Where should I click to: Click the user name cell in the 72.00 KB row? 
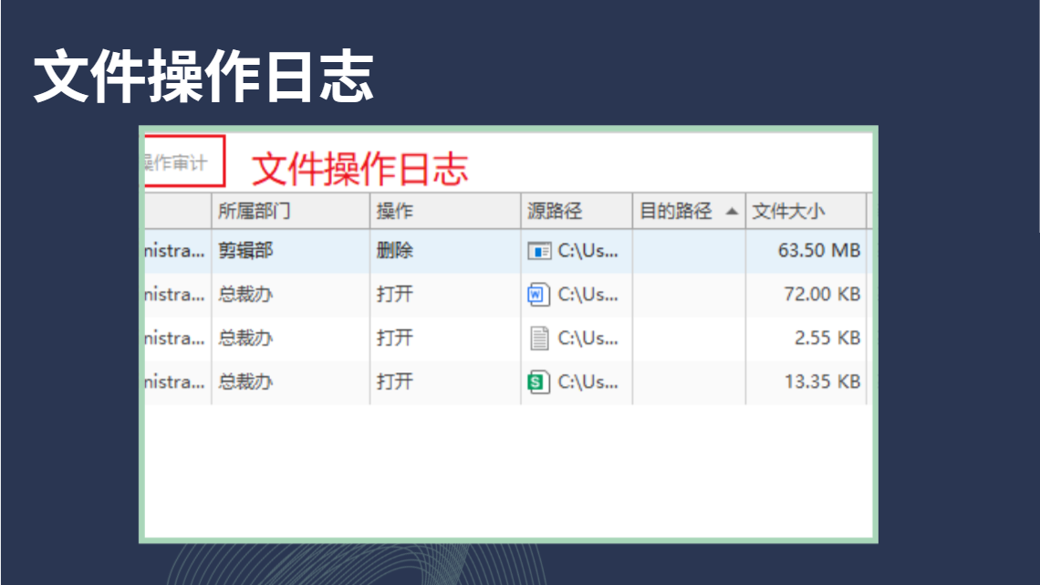click(178, 295)
